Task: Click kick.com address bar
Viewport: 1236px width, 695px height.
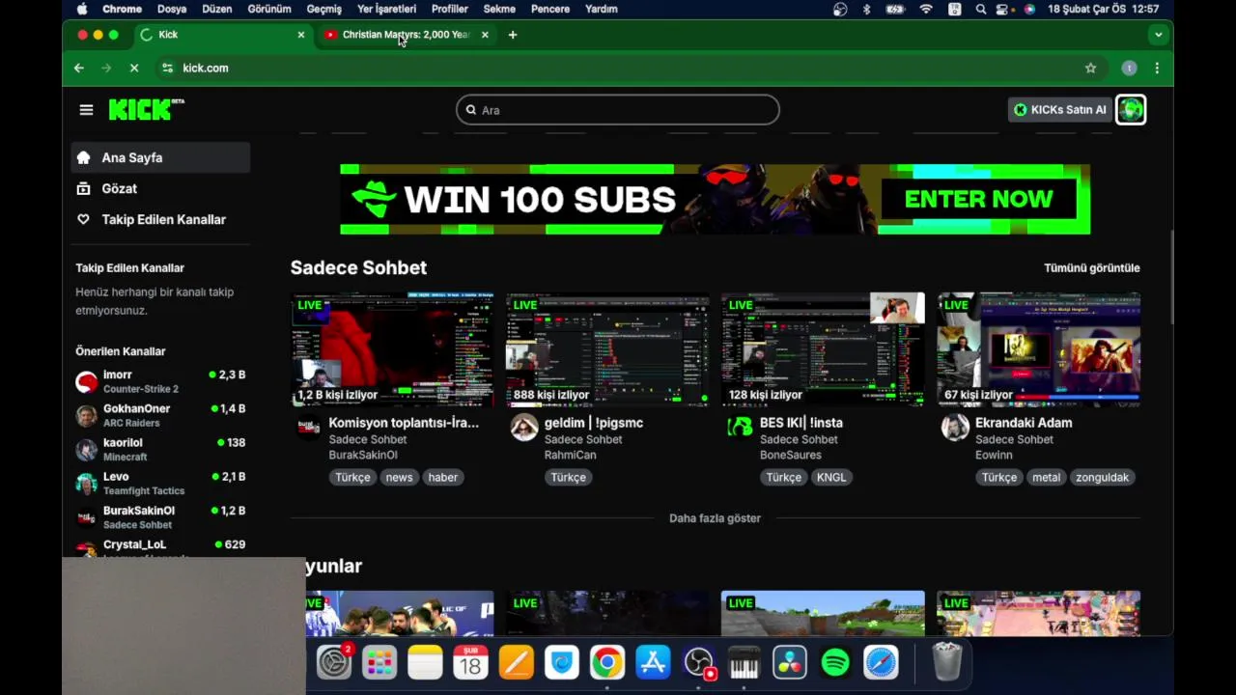Action: (x=618, y=68)
